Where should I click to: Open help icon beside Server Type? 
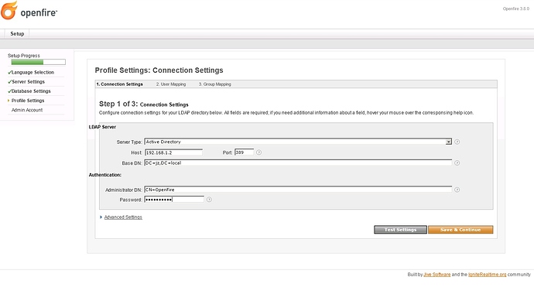tap(457, 142)
